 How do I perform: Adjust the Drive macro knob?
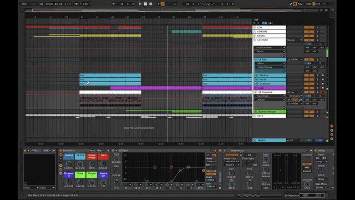(80, 182)
